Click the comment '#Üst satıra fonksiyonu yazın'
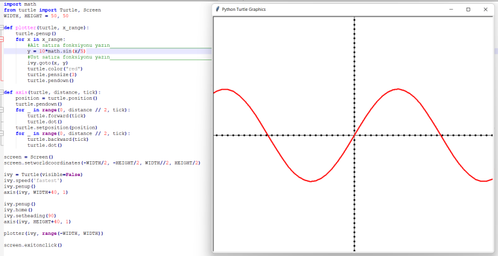Viewport: 498px width, 256px height. 69,57
